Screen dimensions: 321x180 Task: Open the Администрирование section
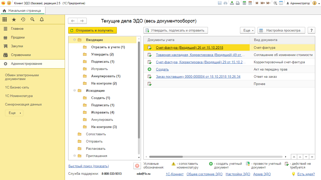26,64
